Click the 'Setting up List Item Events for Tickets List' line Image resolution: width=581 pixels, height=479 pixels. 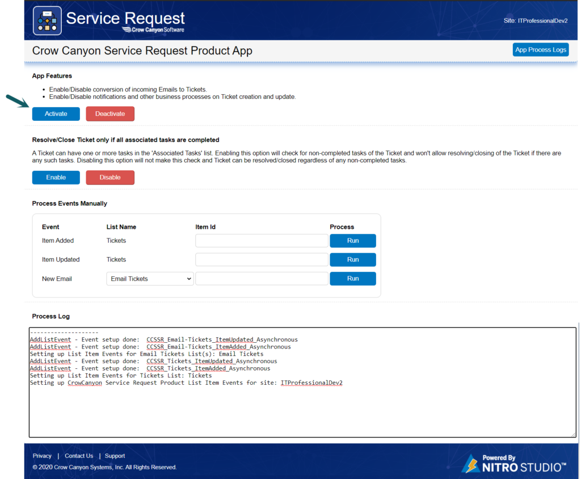[121, 376]
